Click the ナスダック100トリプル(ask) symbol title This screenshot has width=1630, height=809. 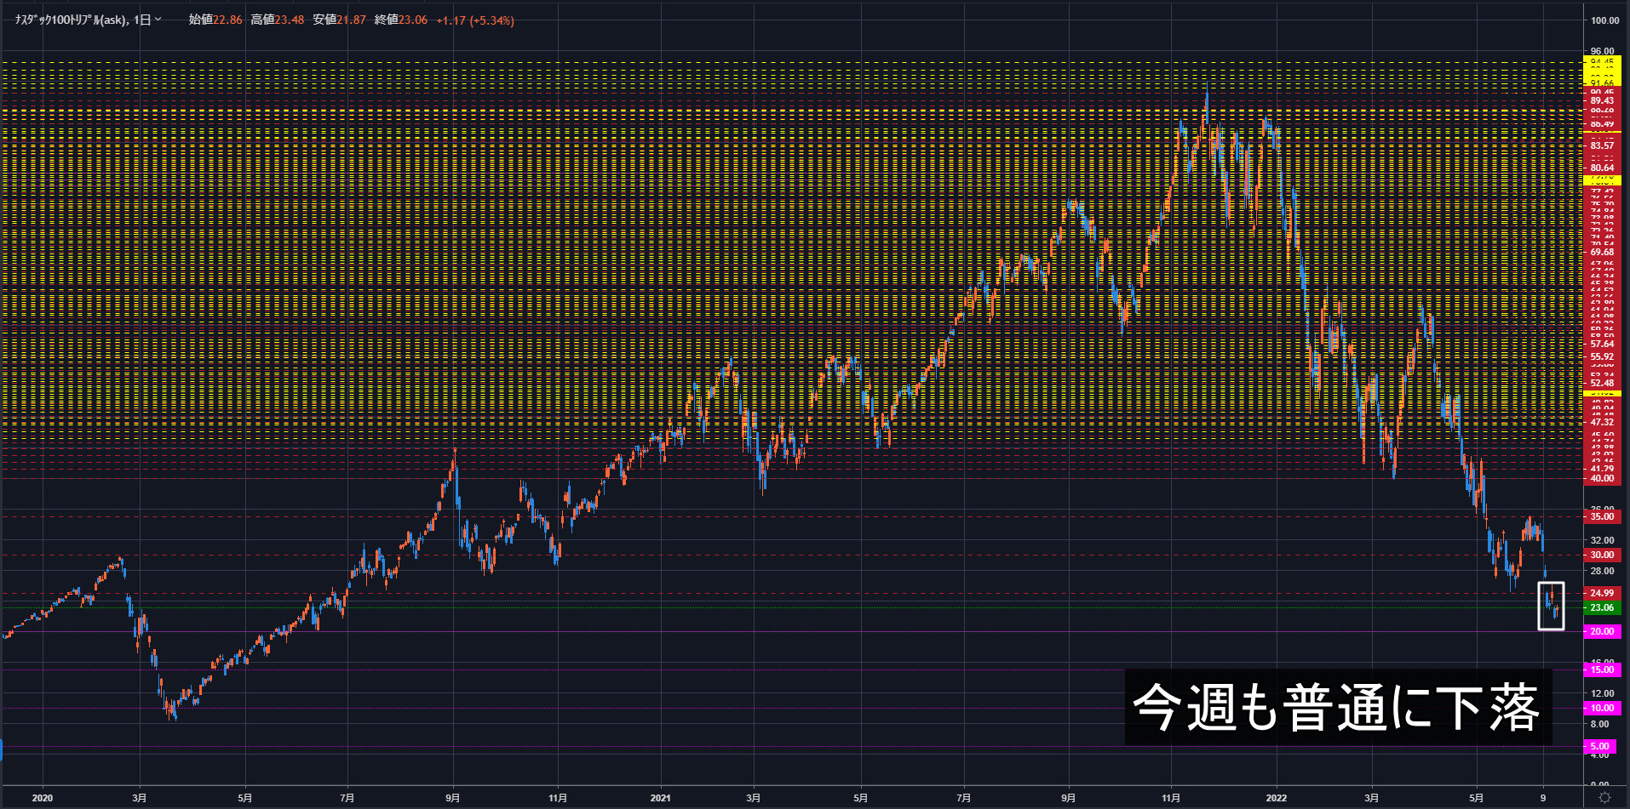click(71, 20)
